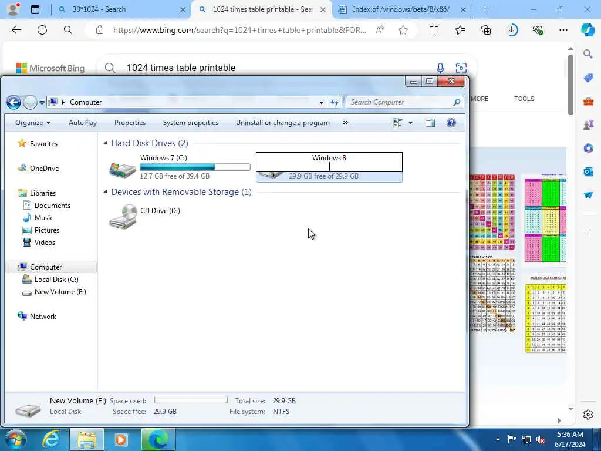Open the MORE menu on Bing
The image size is (601, 451).
pyautogui.click(x=479, y=99)
